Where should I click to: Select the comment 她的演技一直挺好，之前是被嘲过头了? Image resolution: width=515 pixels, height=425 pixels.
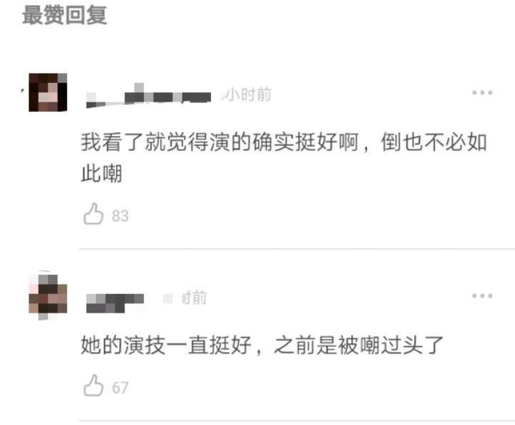point(262,345)
